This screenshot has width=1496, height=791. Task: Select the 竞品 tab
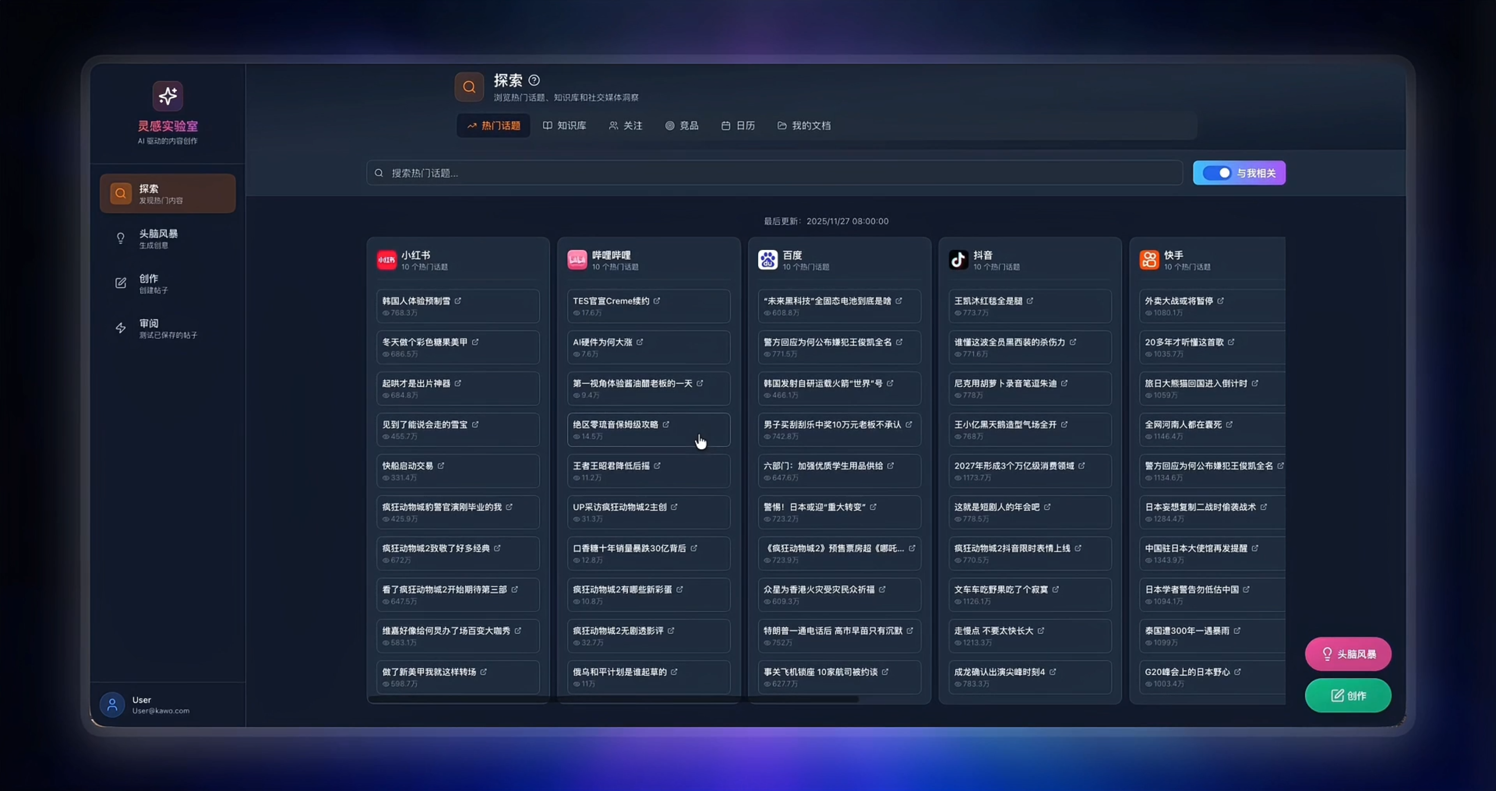click(682, 125)
